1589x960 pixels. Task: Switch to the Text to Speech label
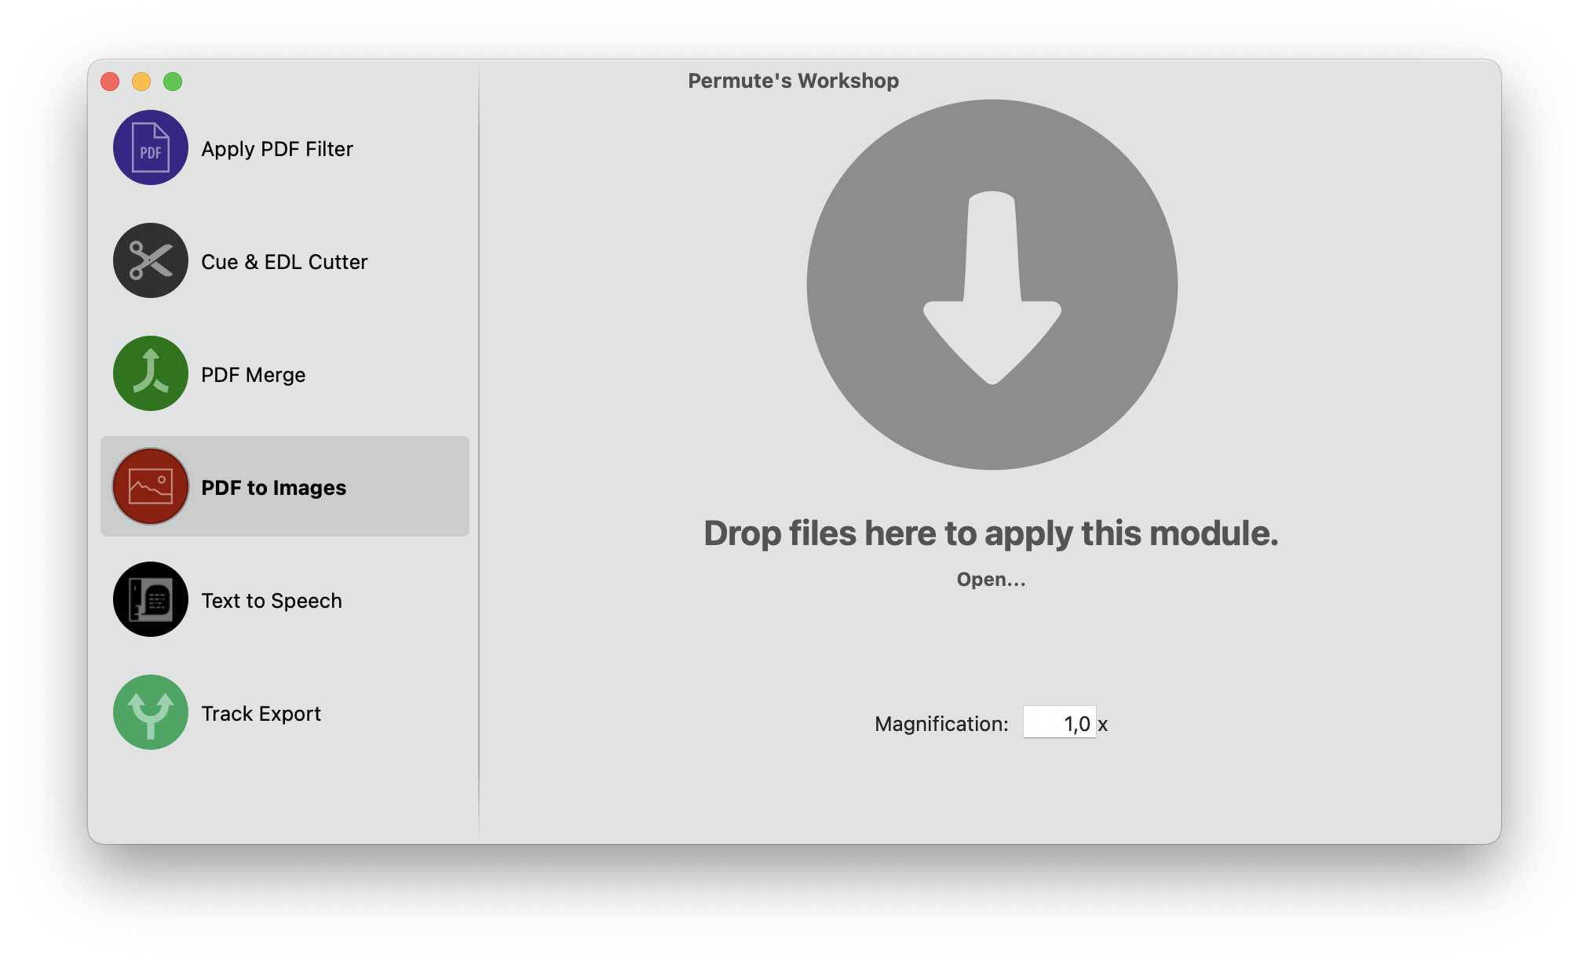[272, 601]
